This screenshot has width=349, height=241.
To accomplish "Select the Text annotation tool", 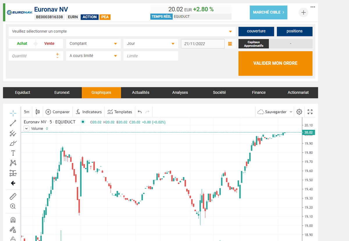I will [x=13, y=153].
